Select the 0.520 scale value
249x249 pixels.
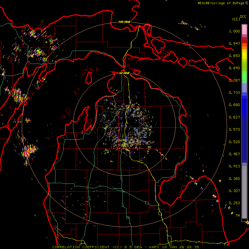pyautogui.click(x=234, y=142)
